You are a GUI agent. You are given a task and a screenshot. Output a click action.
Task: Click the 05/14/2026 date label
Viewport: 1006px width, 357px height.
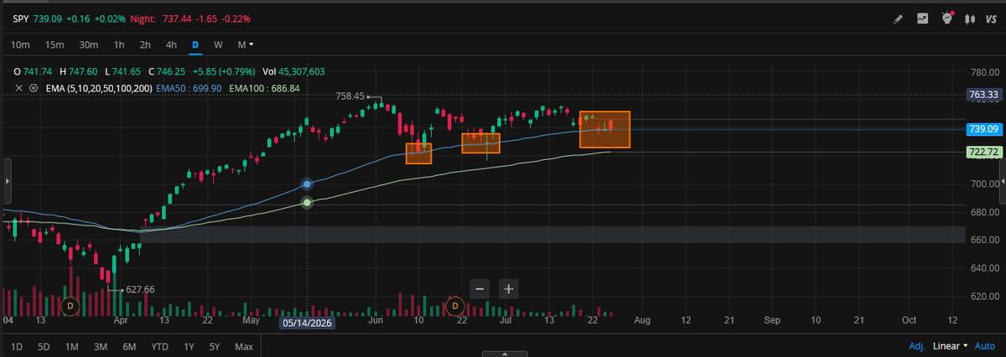[x=308, y=323]
